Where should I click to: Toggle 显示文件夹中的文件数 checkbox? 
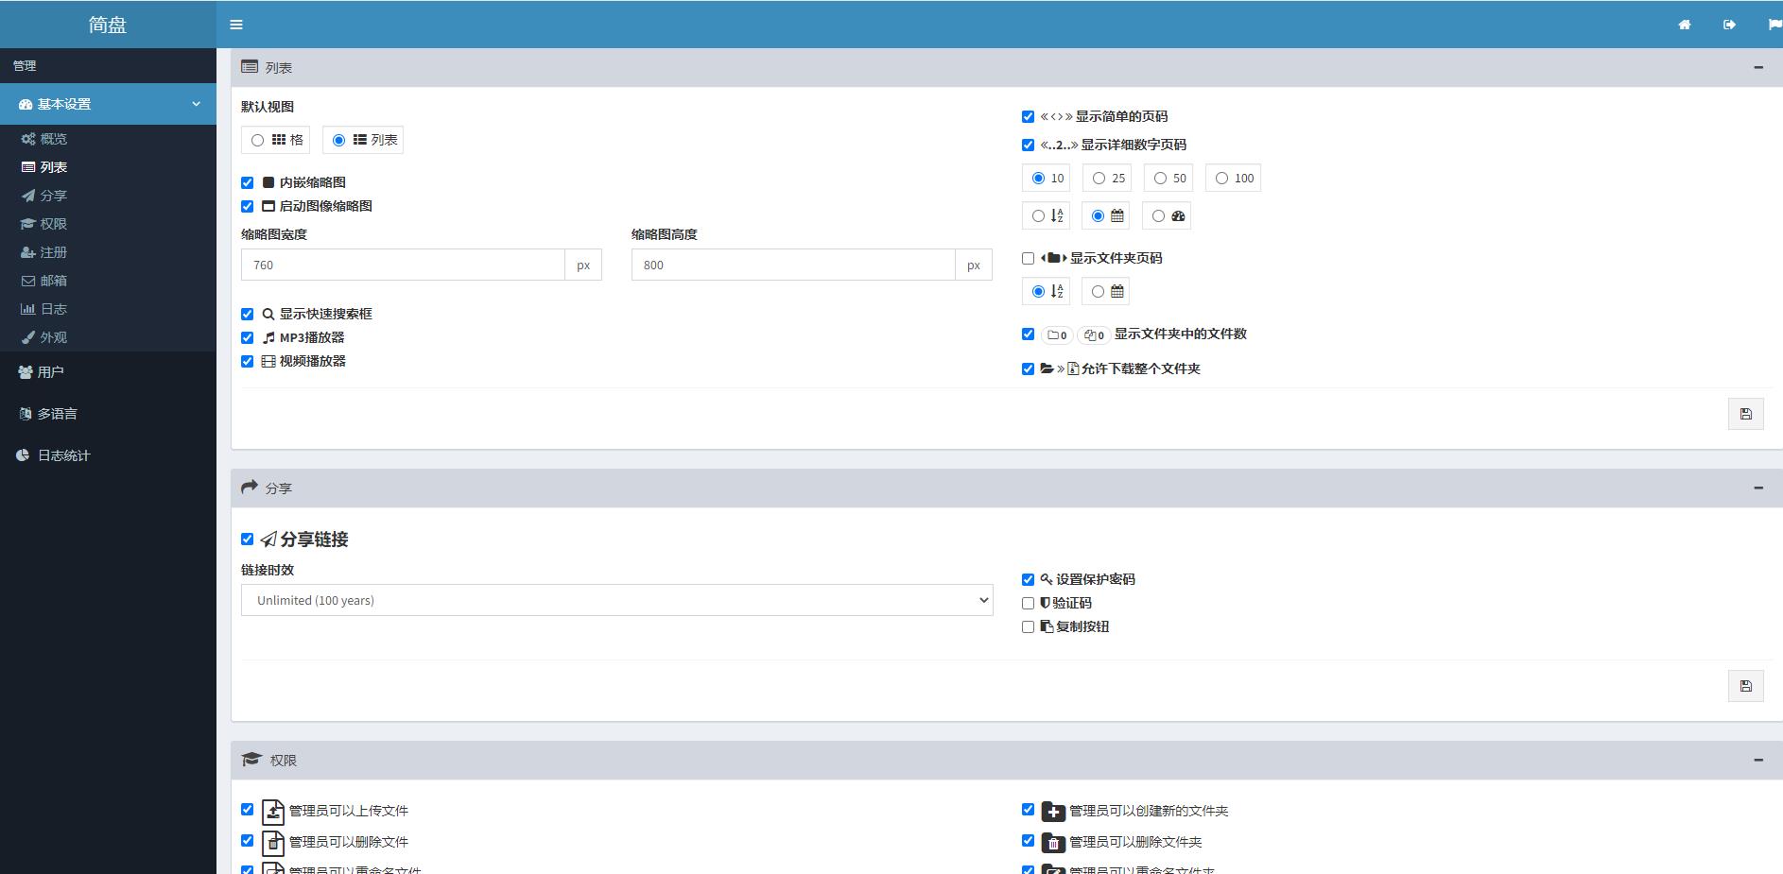tap(1028, 334)
